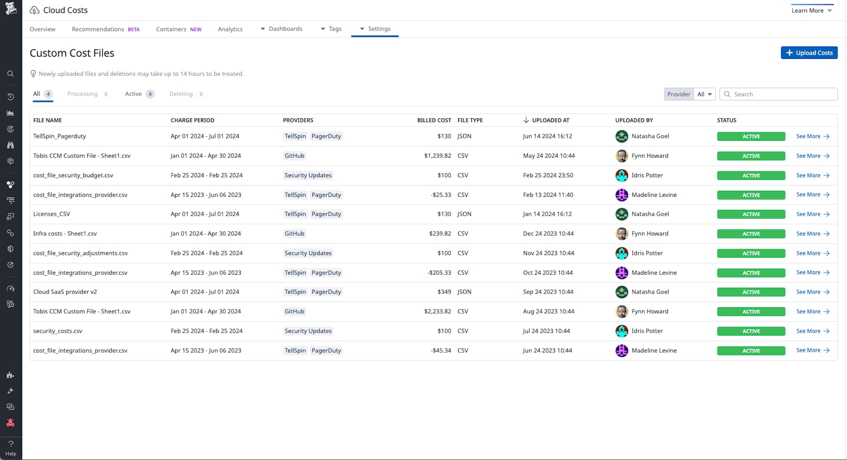Click the Security shield icon in the sidebar
This screenshot has width=847, height=460.
click(x=10, y=248)
